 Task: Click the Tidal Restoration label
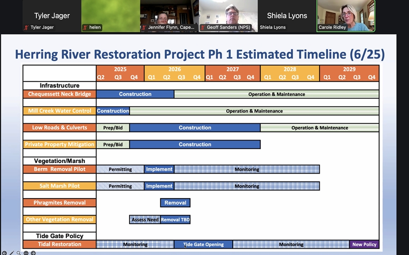pyautogui.click(x=60, y=244)
